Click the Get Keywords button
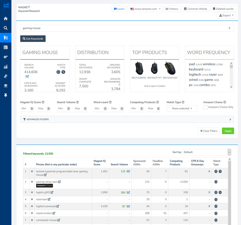The height and width of the screenshot is (225, 241). 33,39
